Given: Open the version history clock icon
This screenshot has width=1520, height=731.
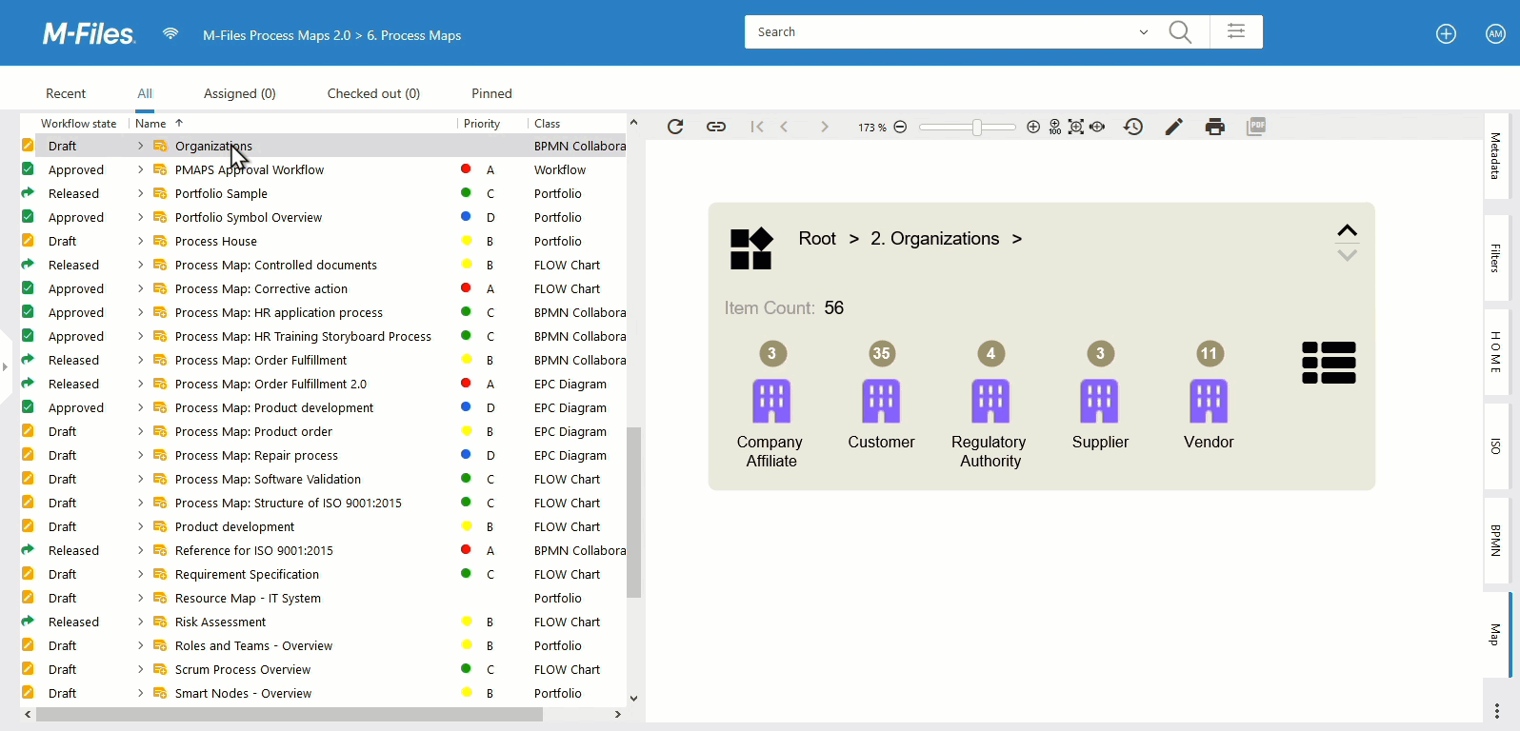Looking at the screenshot, I should [x=1133, y=127].
